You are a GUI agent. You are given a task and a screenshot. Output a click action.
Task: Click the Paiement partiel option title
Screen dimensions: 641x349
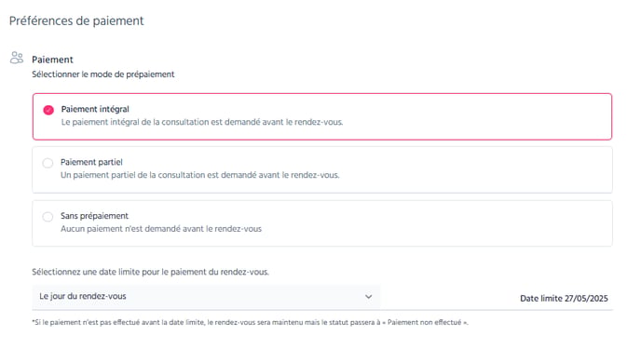pos(91,162)
